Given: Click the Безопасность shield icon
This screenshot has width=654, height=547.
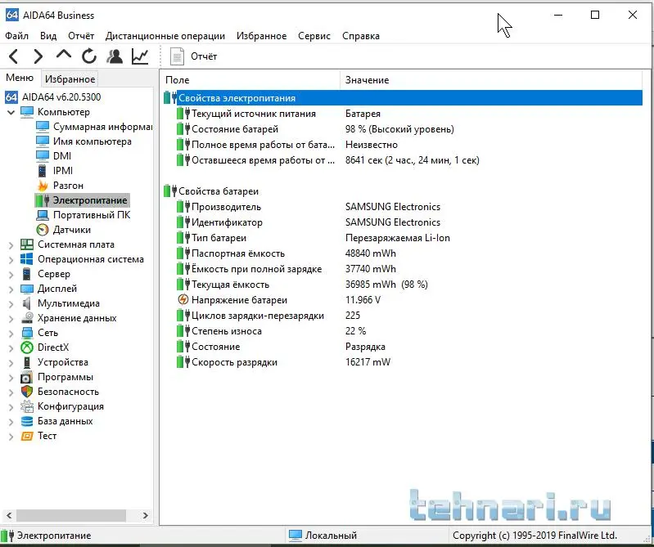Looking at the screenshot, I should click(x=27, y=392).
